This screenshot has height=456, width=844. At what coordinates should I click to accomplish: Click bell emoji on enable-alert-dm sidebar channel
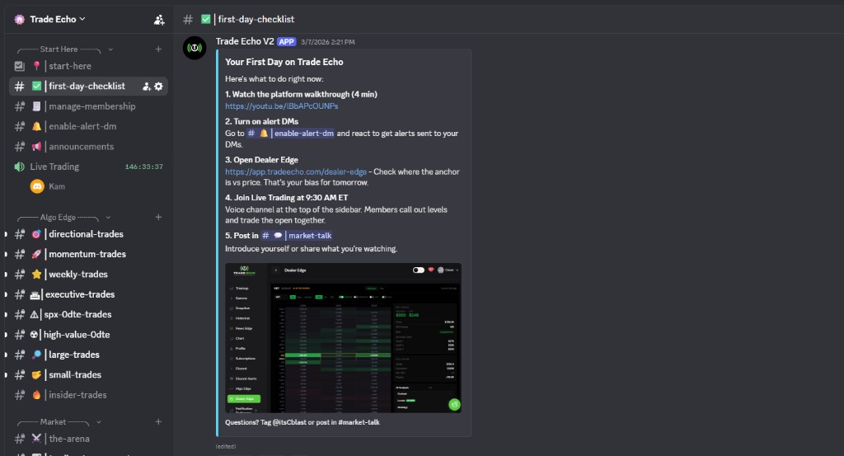click(36, 126)
